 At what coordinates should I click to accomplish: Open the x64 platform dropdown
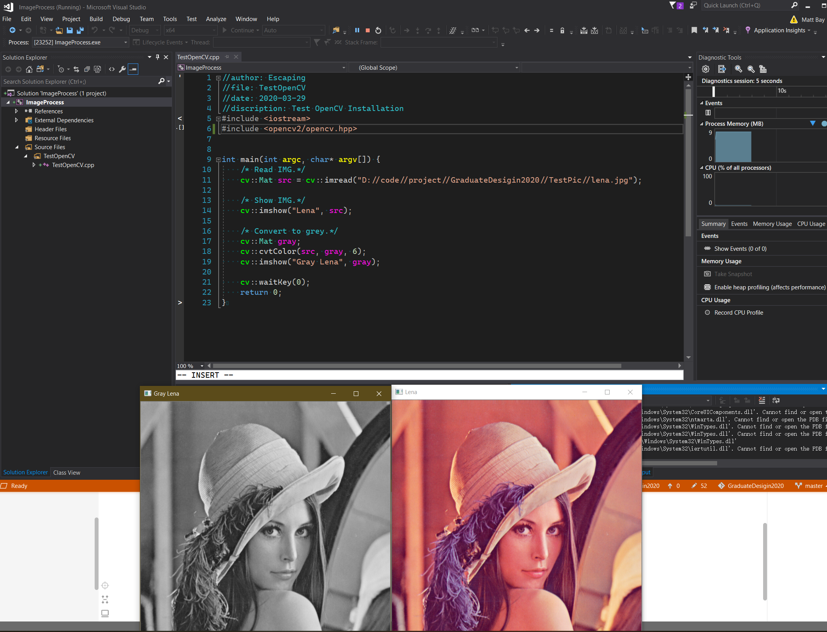tap(190, 30)
